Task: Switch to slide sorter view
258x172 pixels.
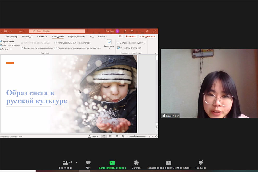Action: 110,136
